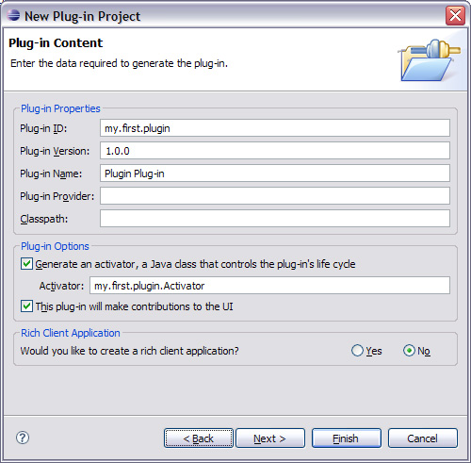471x463 pixels.
Task: Click Finish to create the plug-in
Action: pos(347,438)
